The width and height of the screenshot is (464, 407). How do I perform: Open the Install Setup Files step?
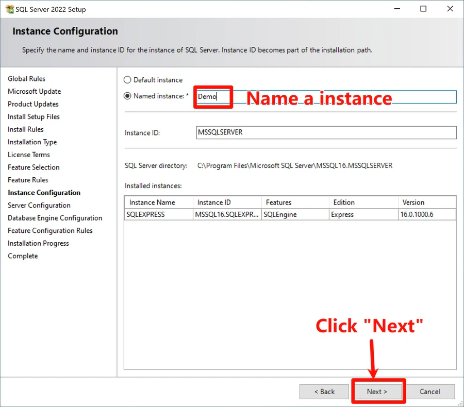(34, 117)
